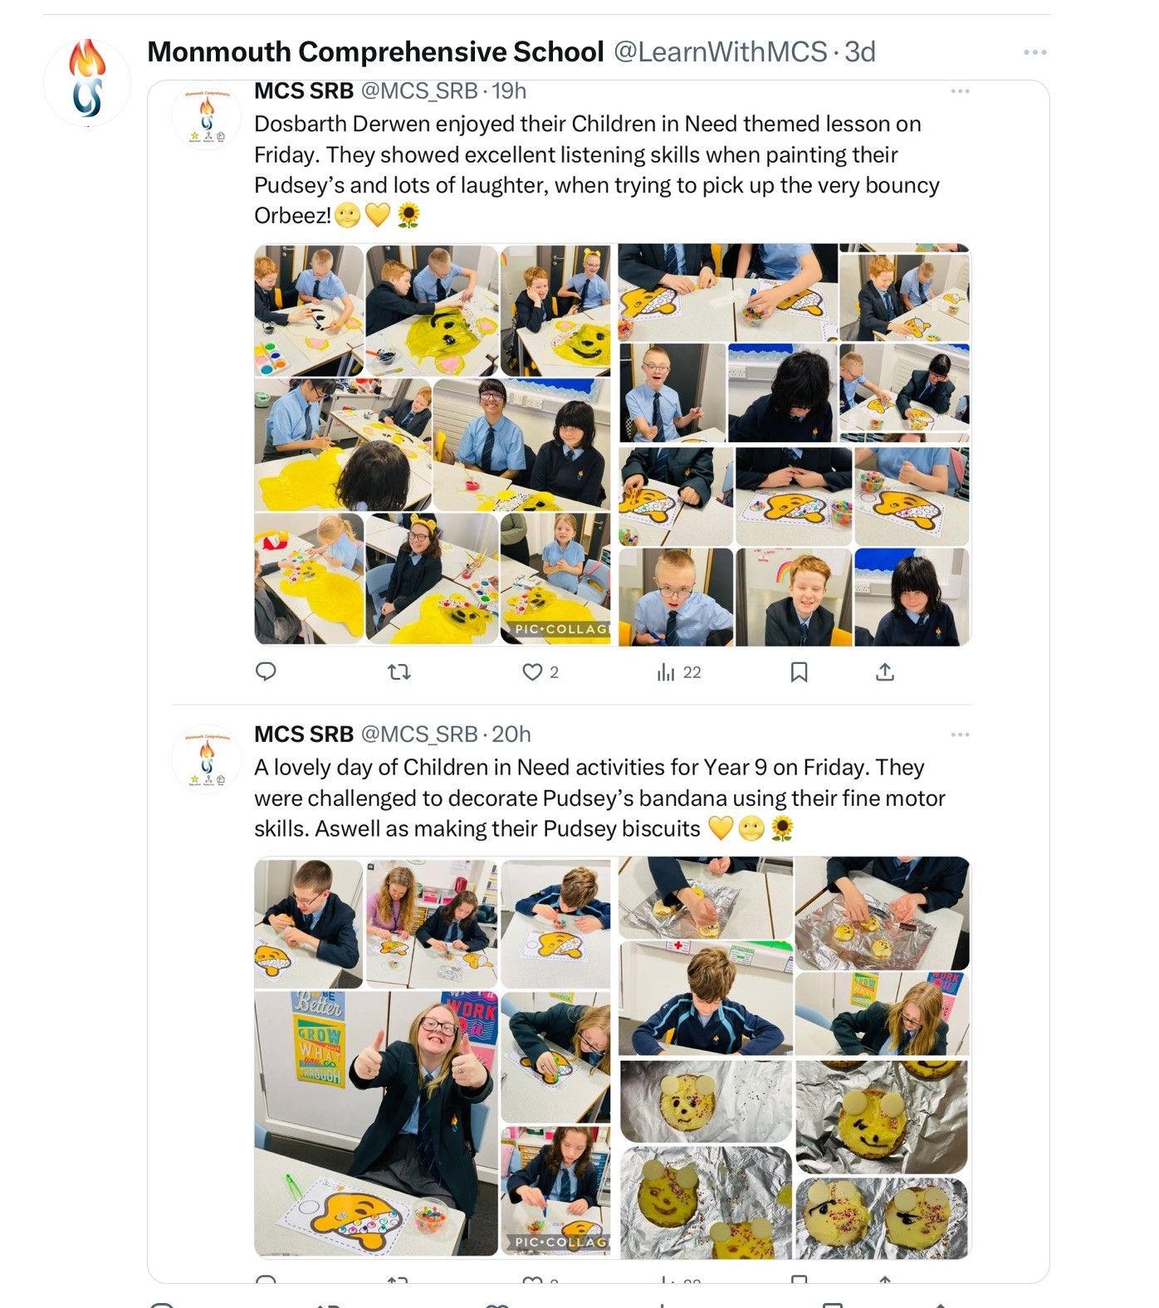Image resolution: width=1159 pixels, height=1308 pixels.
Task: Open more options for Monmouth Comprehensive School post
Action: 1034,52
